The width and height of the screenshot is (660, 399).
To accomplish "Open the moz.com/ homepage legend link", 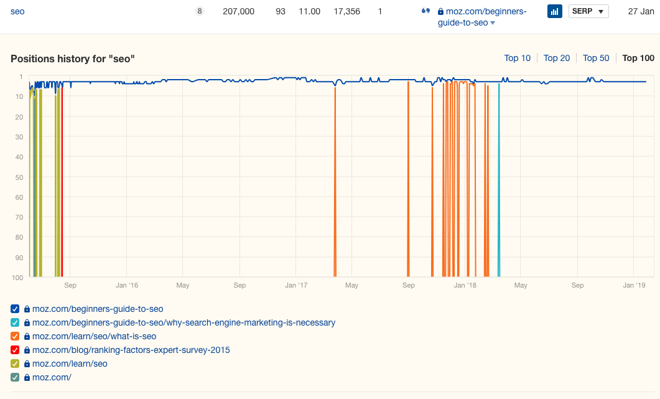I will coord(52,377).
